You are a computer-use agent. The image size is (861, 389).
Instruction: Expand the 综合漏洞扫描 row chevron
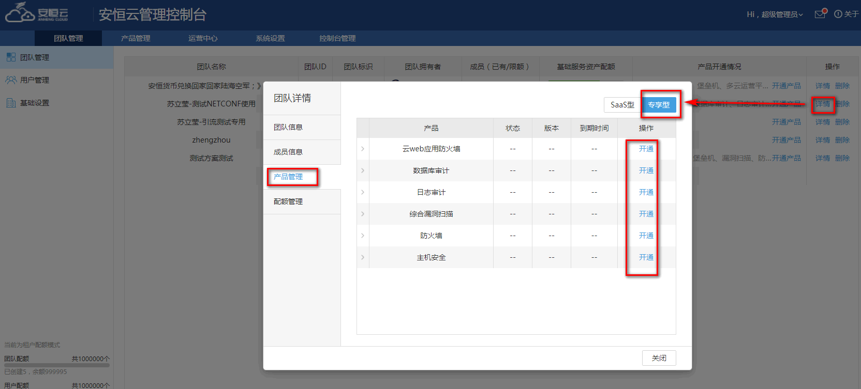[363, 214]
